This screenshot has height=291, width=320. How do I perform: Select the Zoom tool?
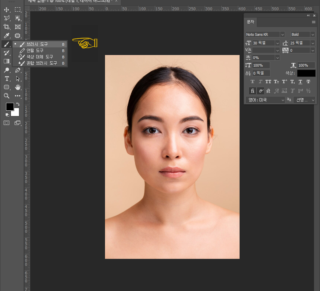coord(7,96)
